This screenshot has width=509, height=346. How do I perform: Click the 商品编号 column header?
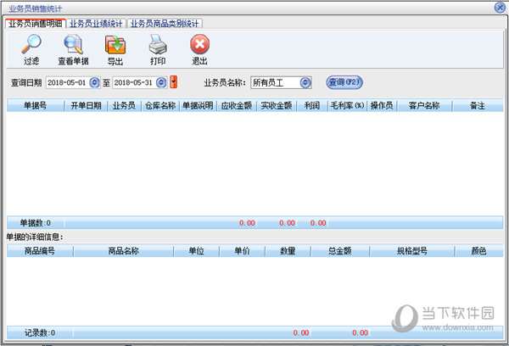40,251
